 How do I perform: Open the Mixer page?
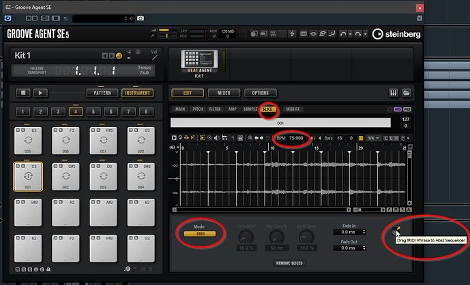pyautogui.click(x=224, y=93)
